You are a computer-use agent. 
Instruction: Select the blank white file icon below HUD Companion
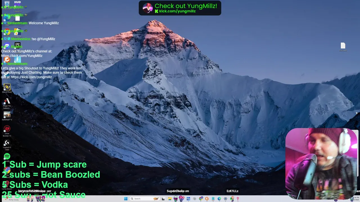pos(17,19)
